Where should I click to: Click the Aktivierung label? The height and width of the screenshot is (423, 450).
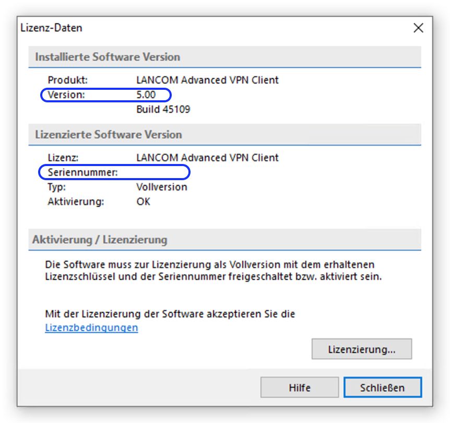coord(76,202)
